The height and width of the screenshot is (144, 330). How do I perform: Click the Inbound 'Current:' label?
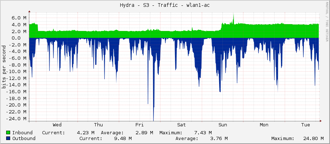pyautogui.click(x=54, y=132)
